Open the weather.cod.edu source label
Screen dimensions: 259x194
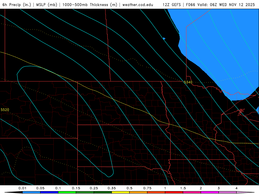click(x=138, y=5)
